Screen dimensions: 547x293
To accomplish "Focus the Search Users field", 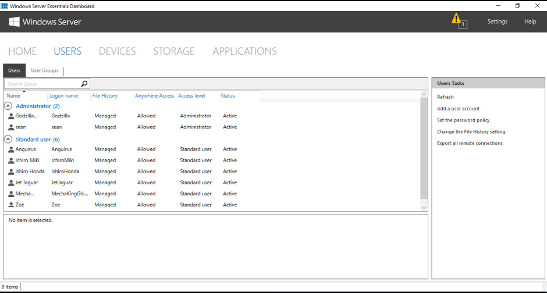I will (x=42, y=84).
